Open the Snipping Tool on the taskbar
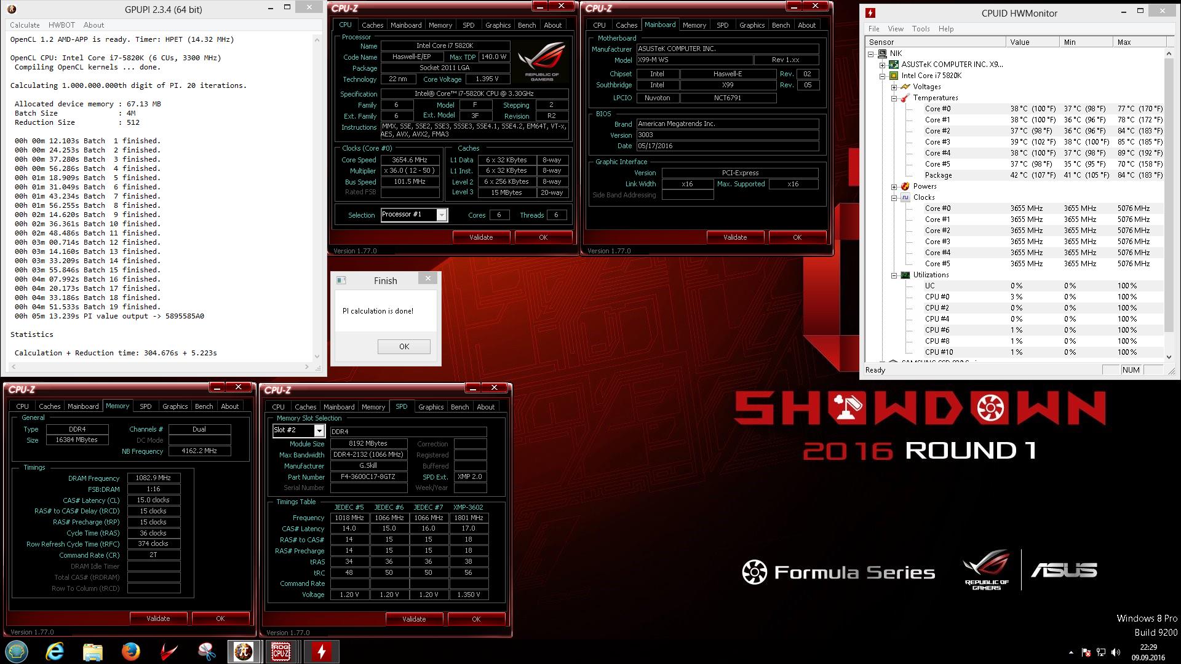This screenshot has width=1181, height=664. click(207, 651)
